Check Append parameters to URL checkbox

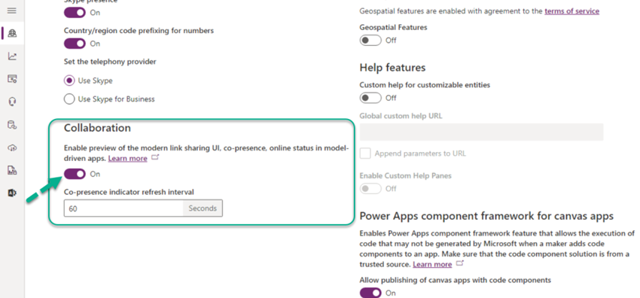point(365,154)
